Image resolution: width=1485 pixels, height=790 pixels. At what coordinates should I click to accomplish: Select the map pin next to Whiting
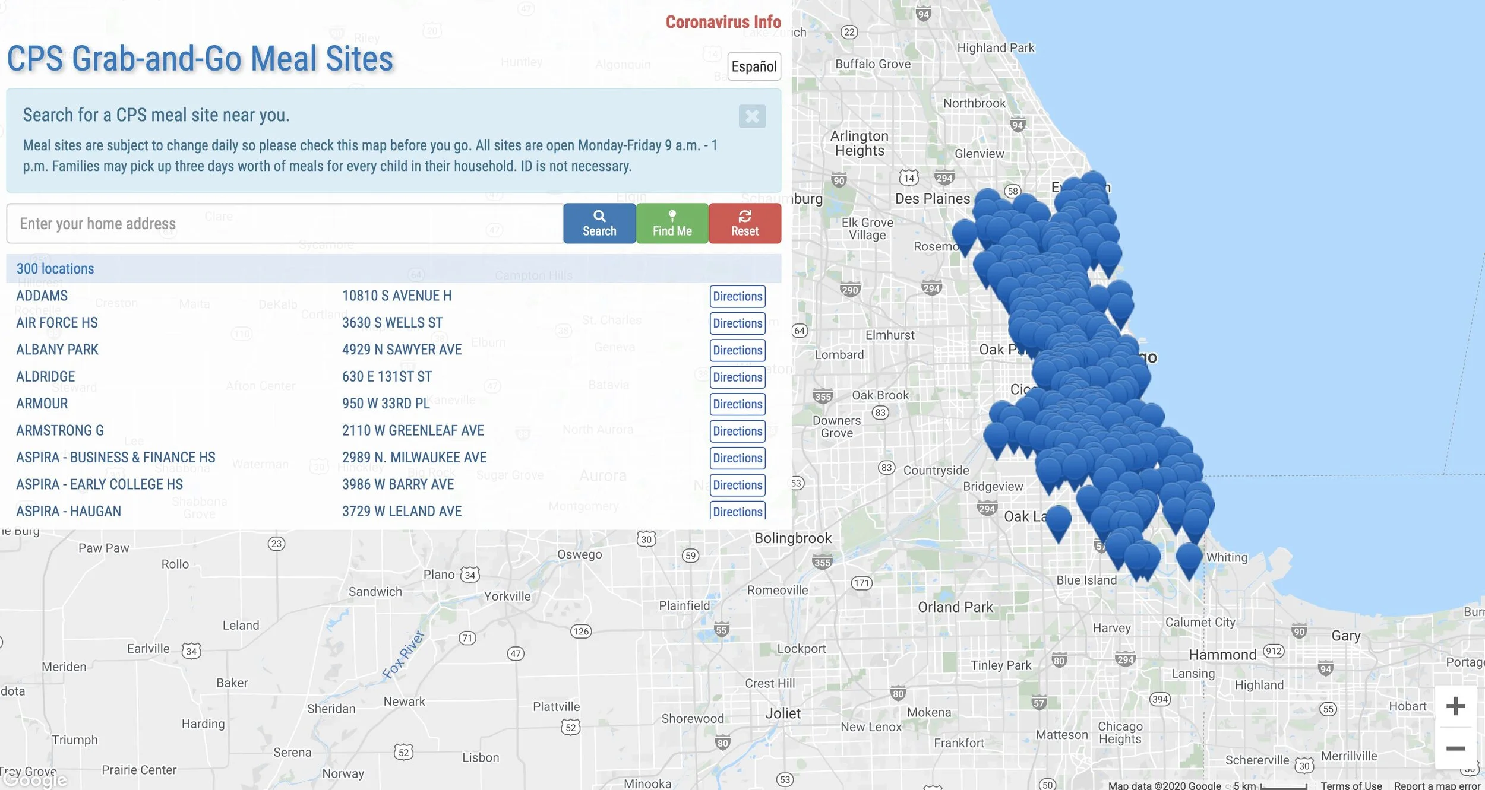1189,559
